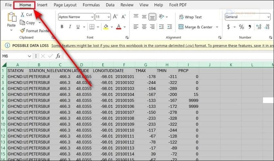This screenshot has width=274, height=161.
Task: Open the Merge & Center dropdown arrow
Action: 217,27
